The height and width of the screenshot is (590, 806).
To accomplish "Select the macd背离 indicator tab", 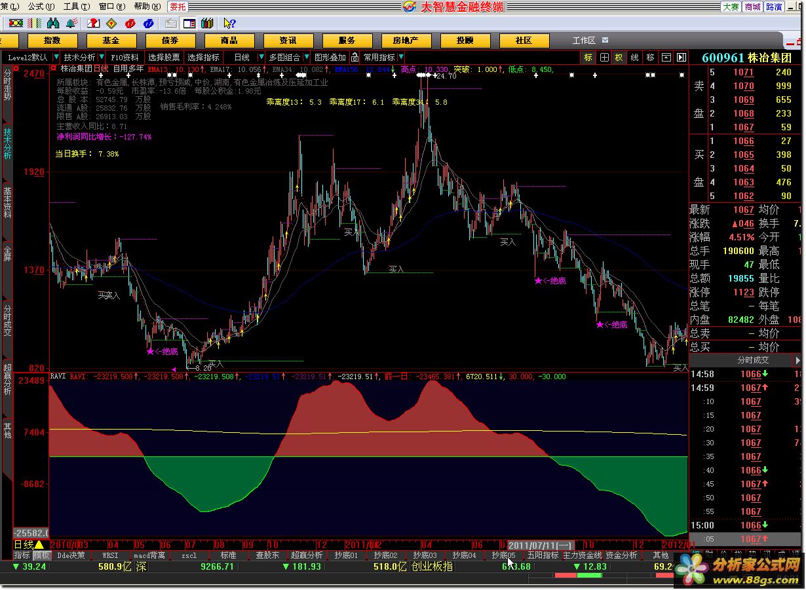I will (150, 555).
